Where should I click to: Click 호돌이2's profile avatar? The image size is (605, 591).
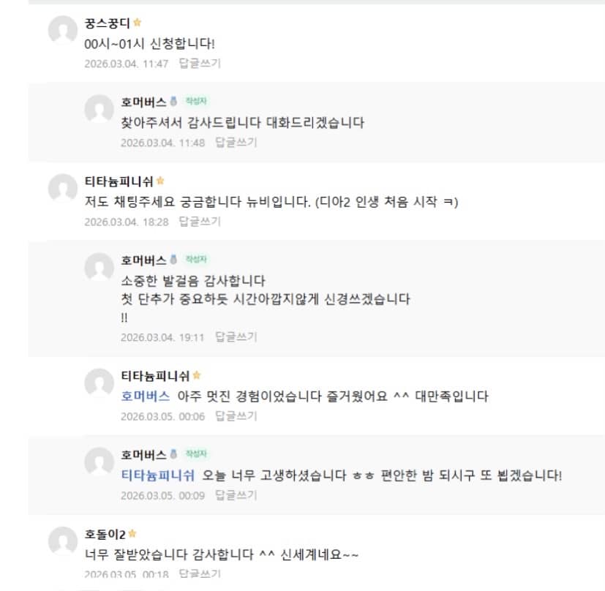coord(62,541)
